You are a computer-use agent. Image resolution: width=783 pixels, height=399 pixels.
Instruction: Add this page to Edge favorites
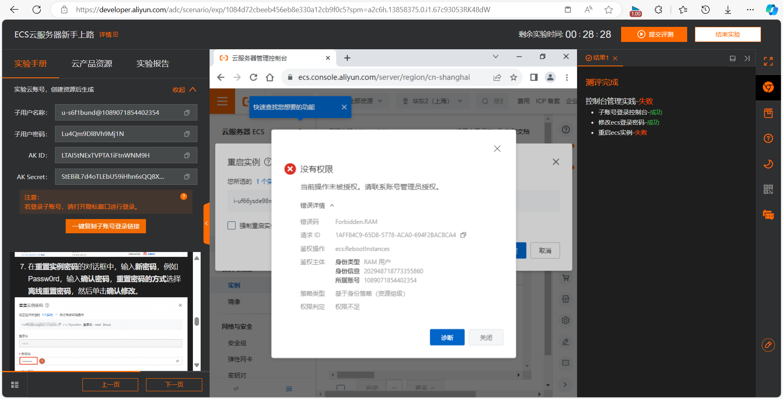coord(609,10)
